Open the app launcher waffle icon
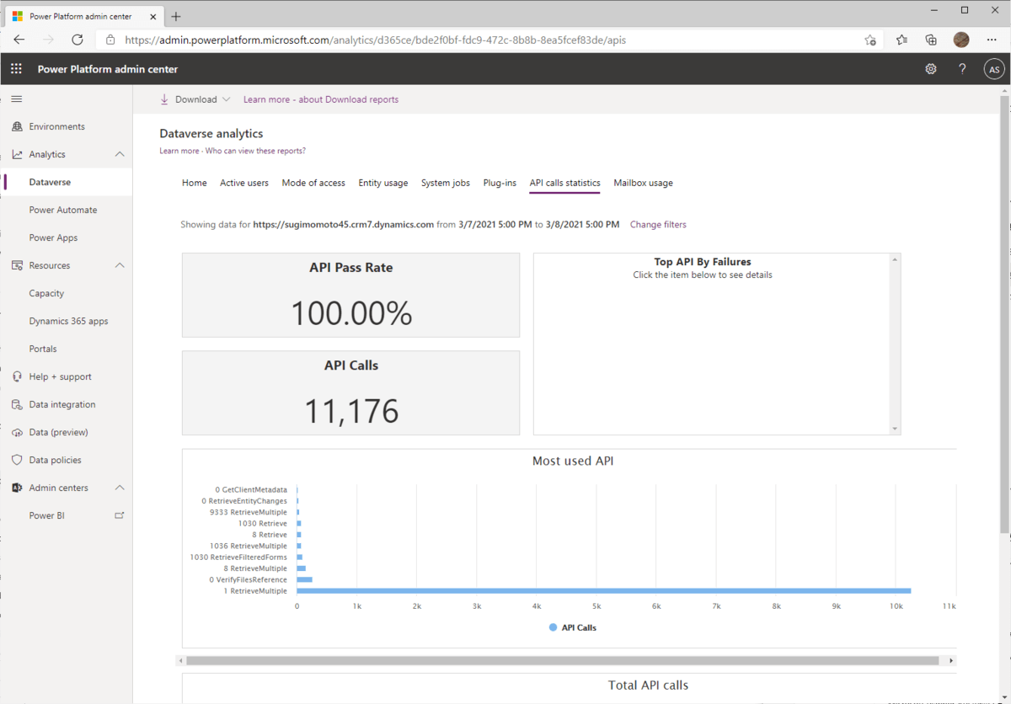The height and width of the screenshot is (704, 1011). click(15, 68)
